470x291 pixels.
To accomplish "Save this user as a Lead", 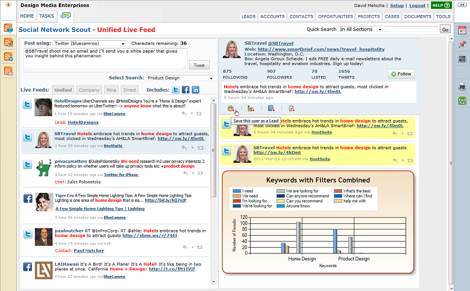I will (231, 108).
